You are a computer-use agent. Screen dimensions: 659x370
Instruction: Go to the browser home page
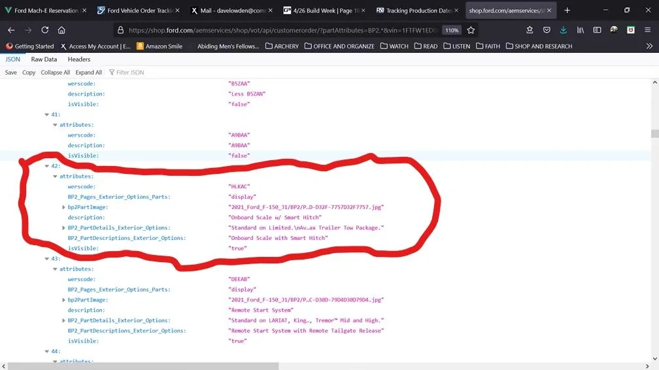(x=61, y=30)
